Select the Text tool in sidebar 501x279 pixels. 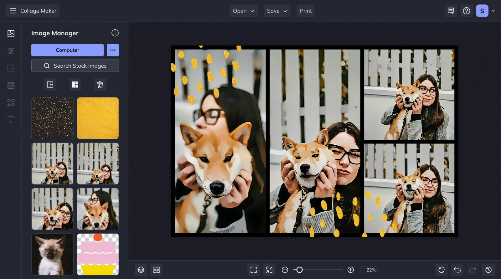(11, 120)
